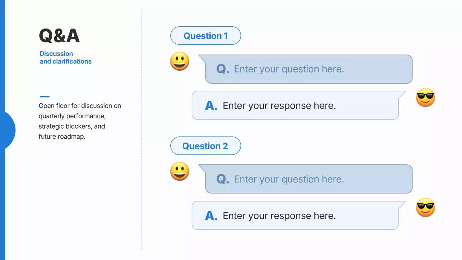Click the "A." letter in the second answer bubble
Screen dimensions: 462x260
211,216
